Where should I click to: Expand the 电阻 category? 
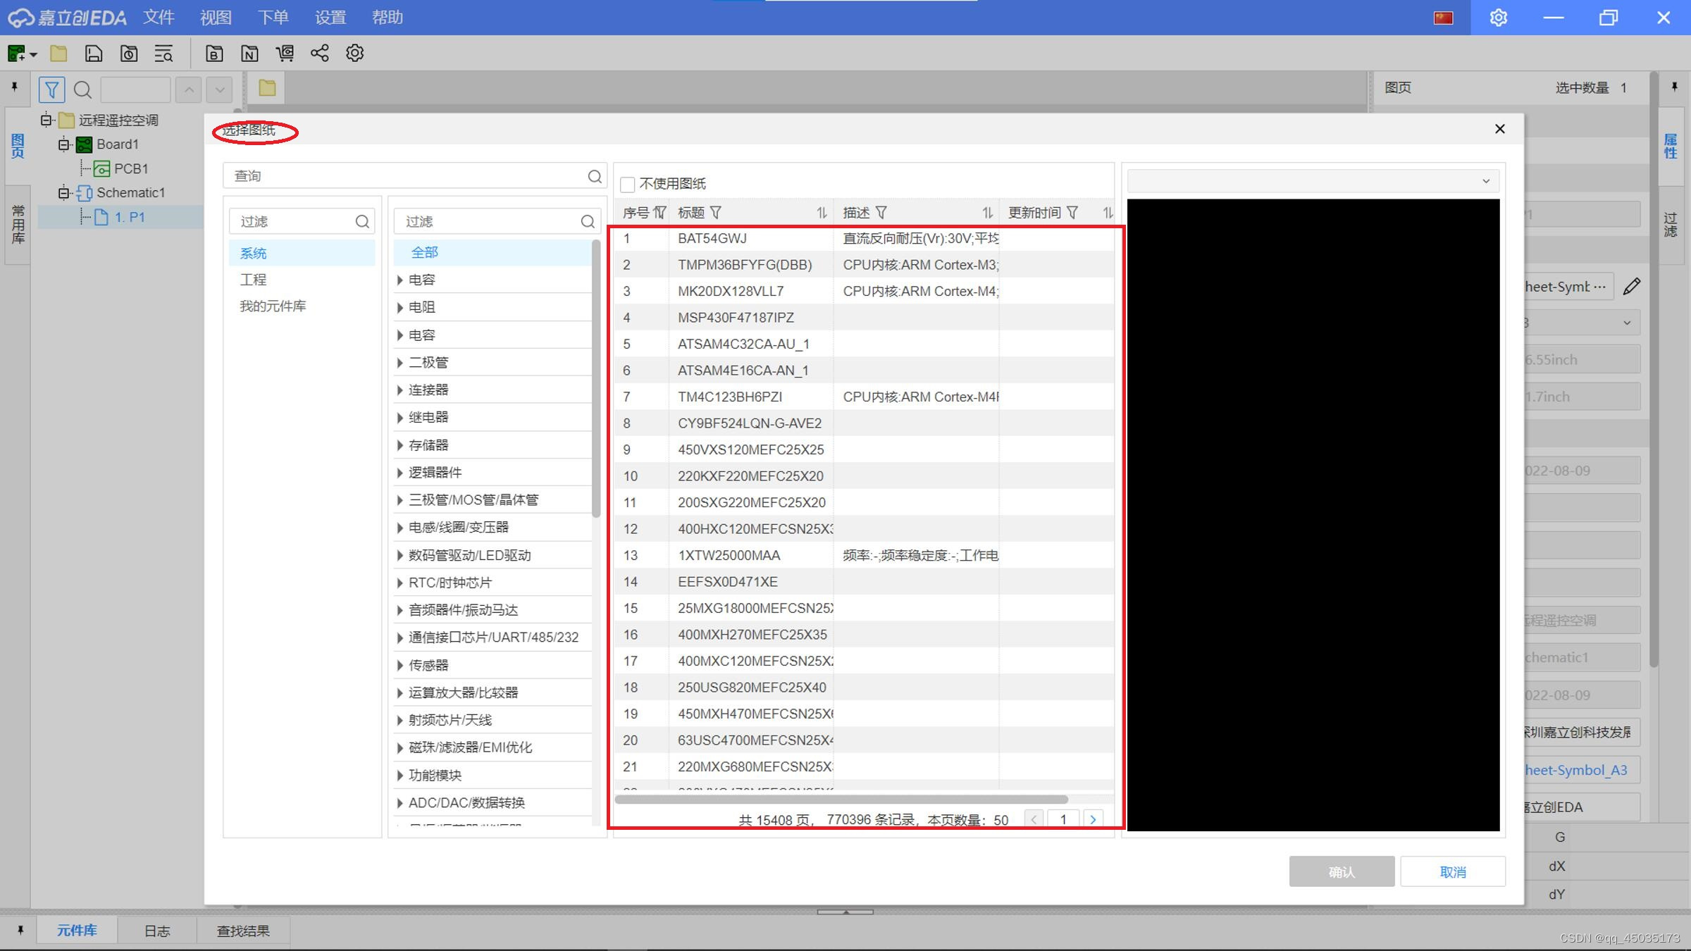click(x=399, y=308)
